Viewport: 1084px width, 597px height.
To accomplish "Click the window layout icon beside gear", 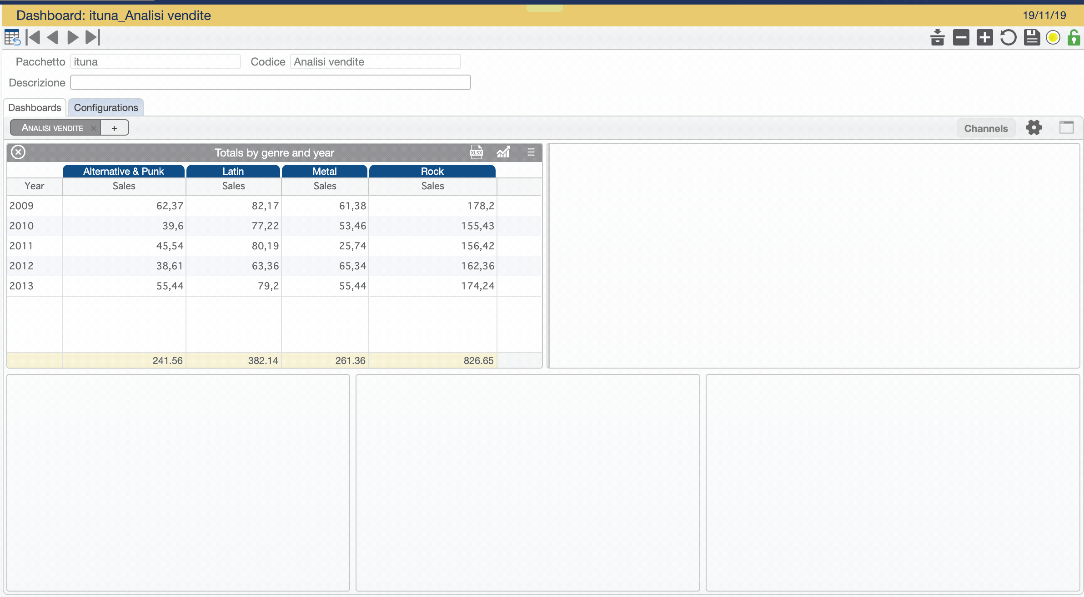I will pyautogui.click(x=1066, y=127).
